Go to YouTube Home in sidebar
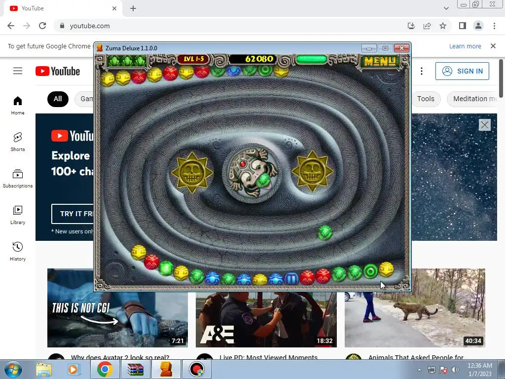Screen dimensions: 505x379 18,106
